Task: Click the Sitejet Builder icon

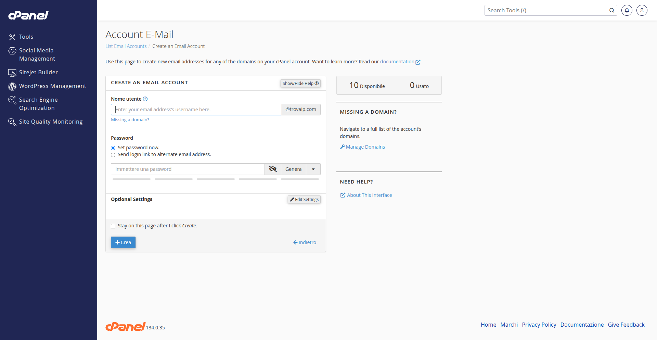Action: [12, 73]
